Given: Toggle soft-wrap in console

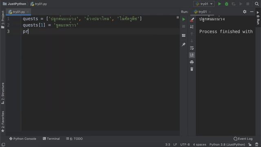Looking at the screenshot, I should [192, 48].
